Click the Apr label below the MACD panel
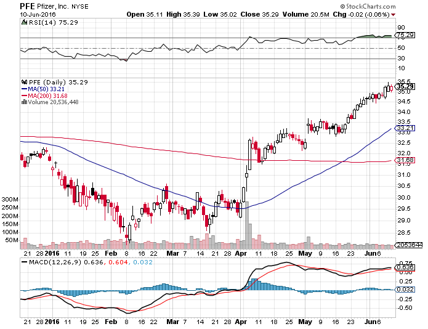 241,322
